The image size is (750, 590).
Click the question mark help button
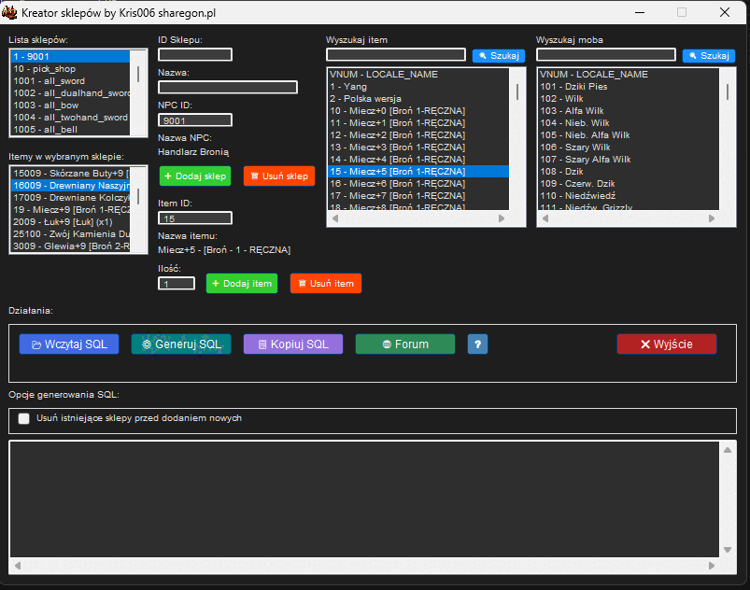(x=477, y=344)
